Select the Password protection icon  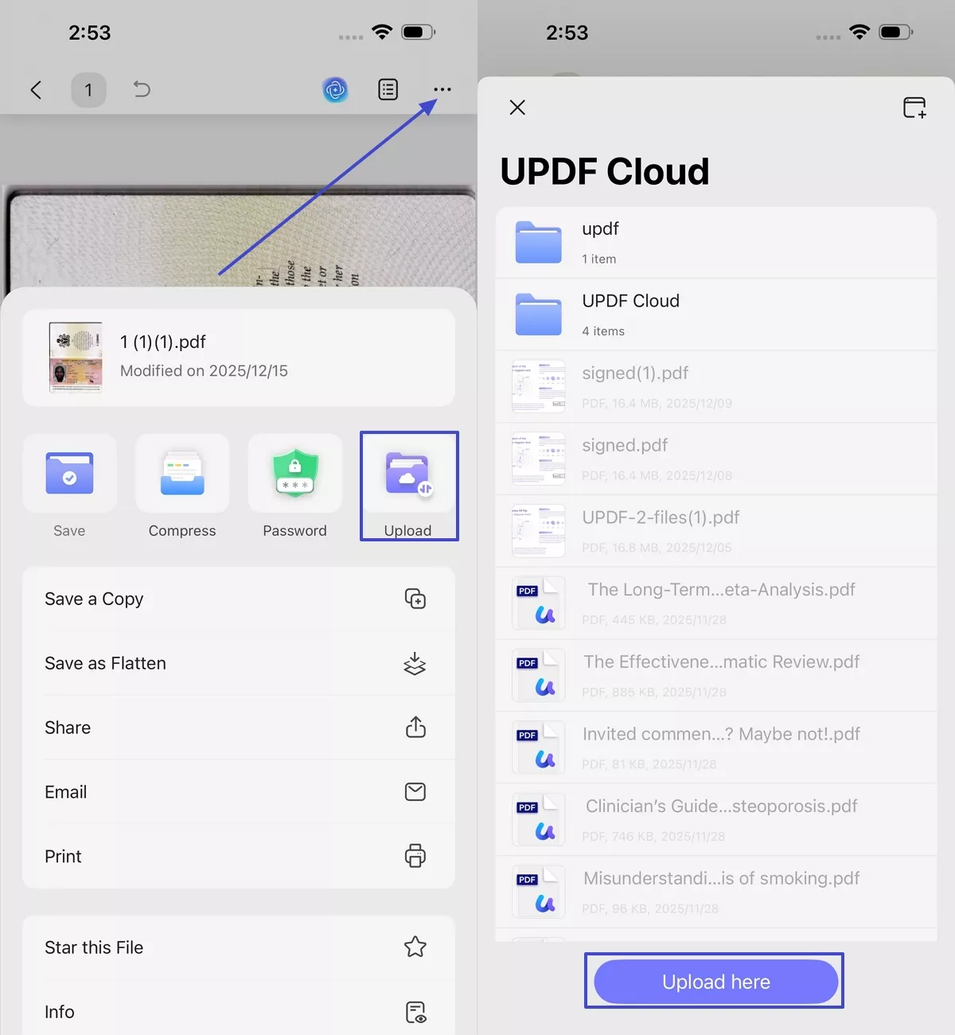tap(294, 474)
